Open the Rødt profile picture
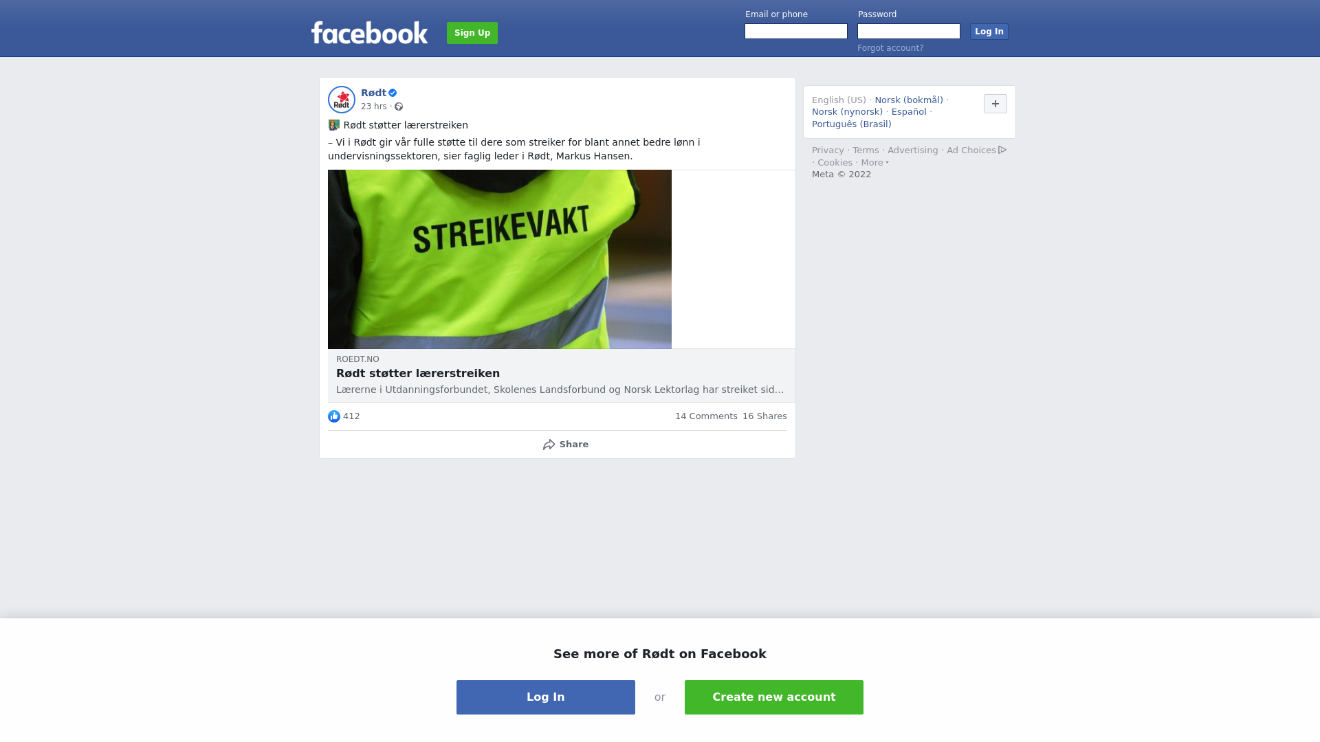This screenshot has height=742, width=1320. pyautogui.click(x=342, y=100)
